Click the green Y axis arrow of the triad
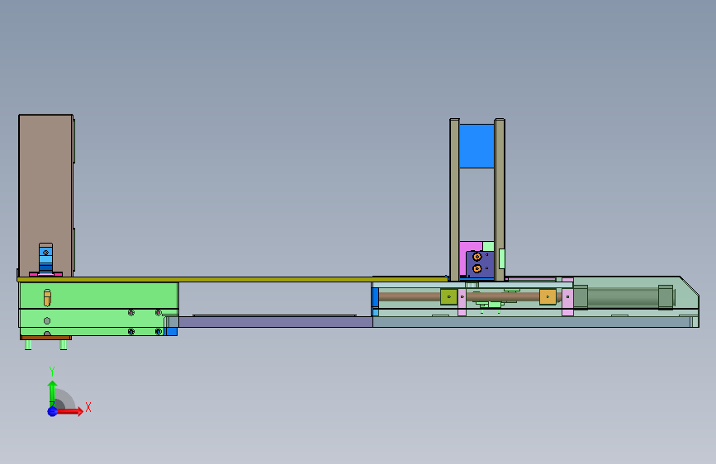 tap(52, 392)
